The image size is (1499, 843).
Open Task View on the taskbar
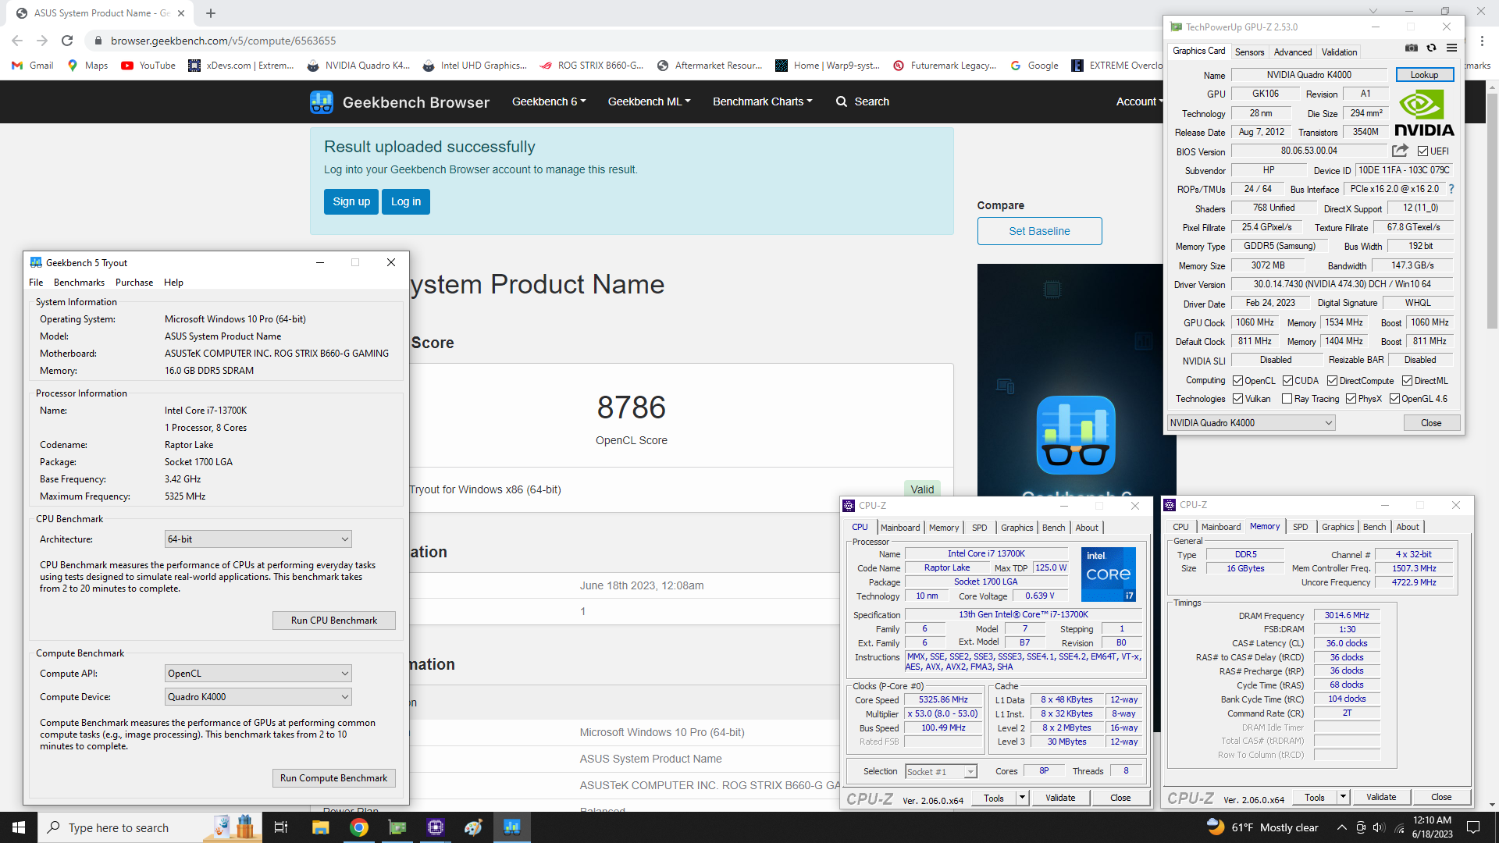(x=281, y=827)
